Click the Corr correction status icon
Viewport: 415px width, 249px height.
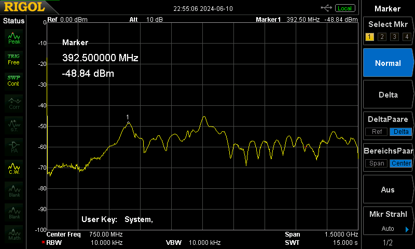click(14, 103)
